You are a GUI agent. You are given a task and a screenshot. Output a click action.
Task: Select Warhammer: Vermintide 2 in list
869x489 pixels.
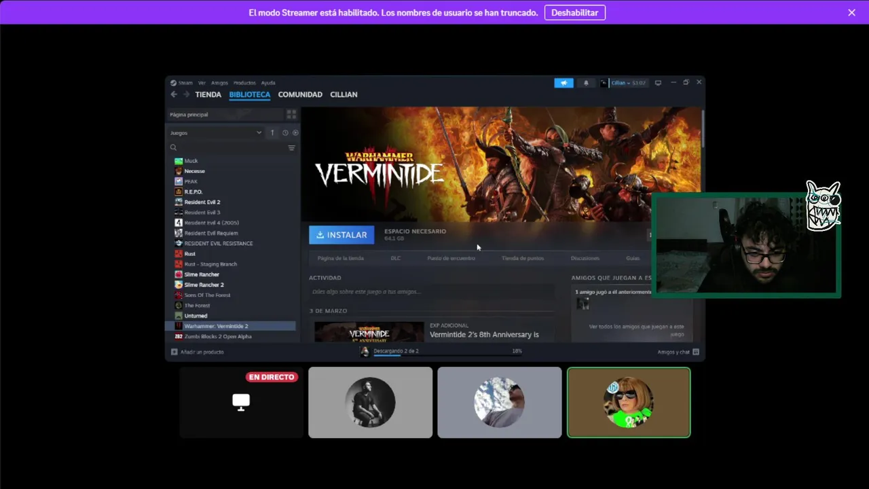pyautogui.click(x=231, y=326)
